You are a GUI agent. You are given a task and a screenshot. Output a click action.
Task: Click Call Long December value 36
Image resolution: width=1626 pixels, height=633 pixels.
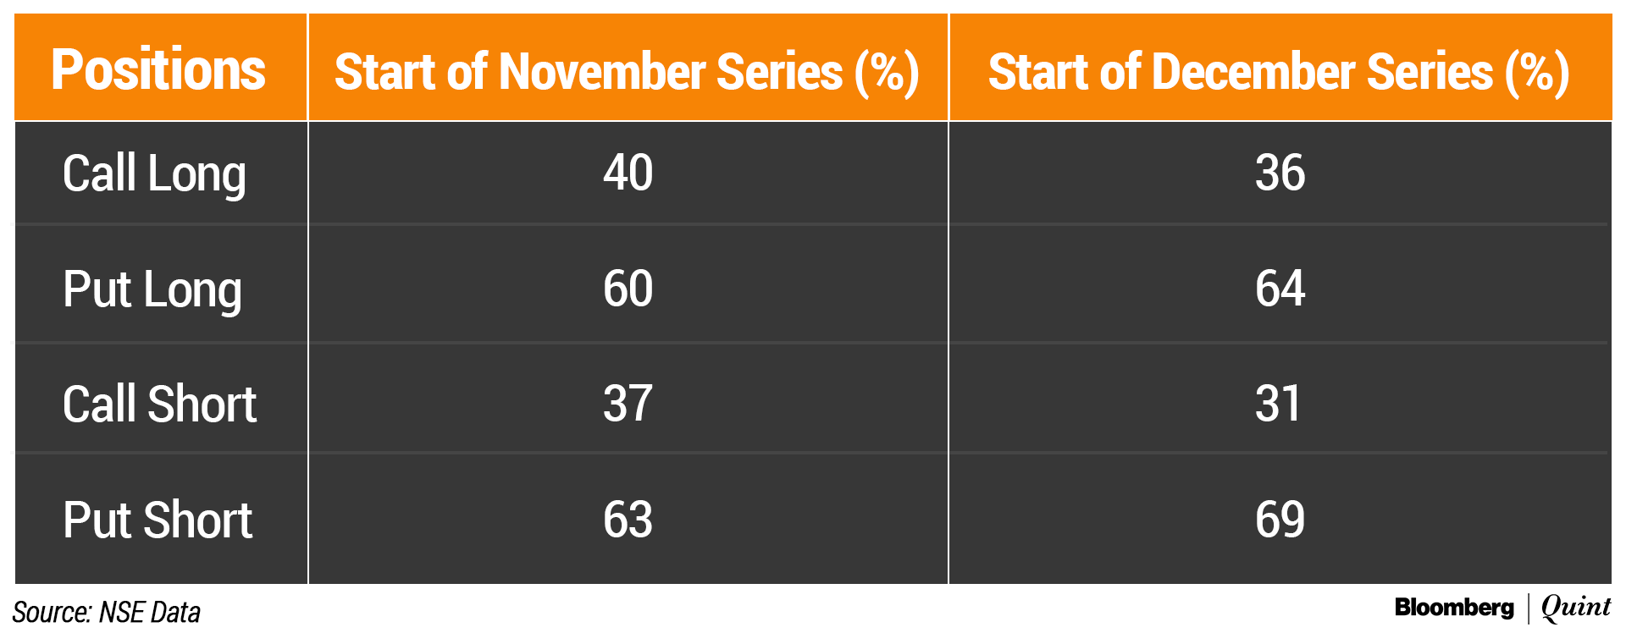[1280, 173]
